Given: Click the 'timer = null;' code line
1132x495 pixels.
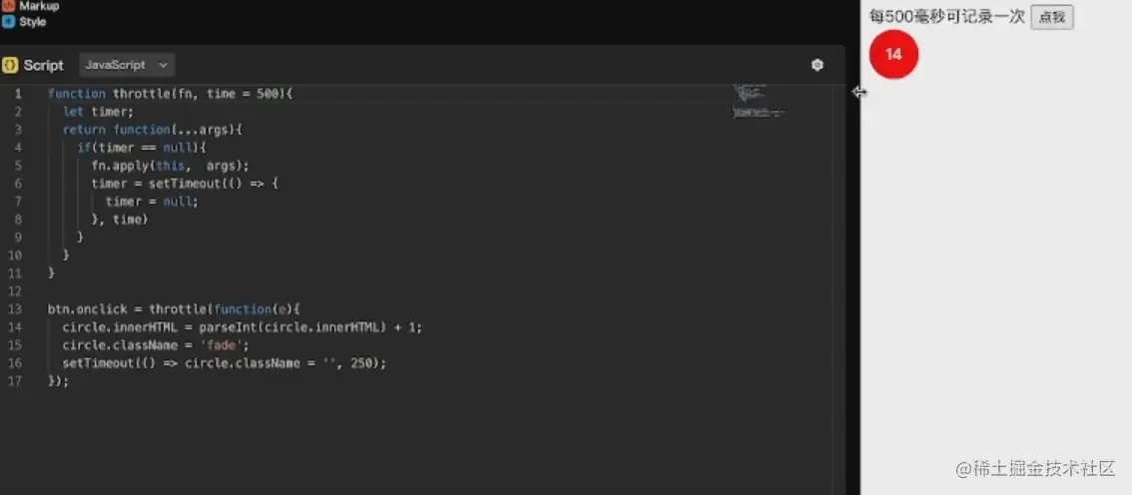Looking at the screenshot, I should pos(152,202).
